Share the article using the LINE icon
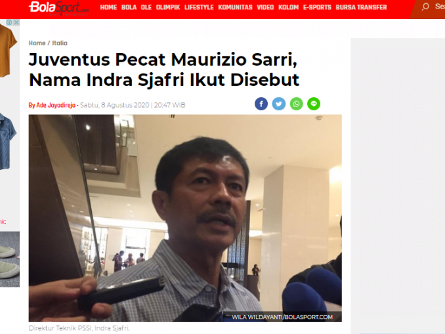 point(314,104)
